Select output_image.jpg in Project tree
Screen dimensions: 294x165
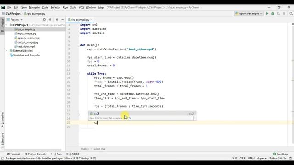28,42
